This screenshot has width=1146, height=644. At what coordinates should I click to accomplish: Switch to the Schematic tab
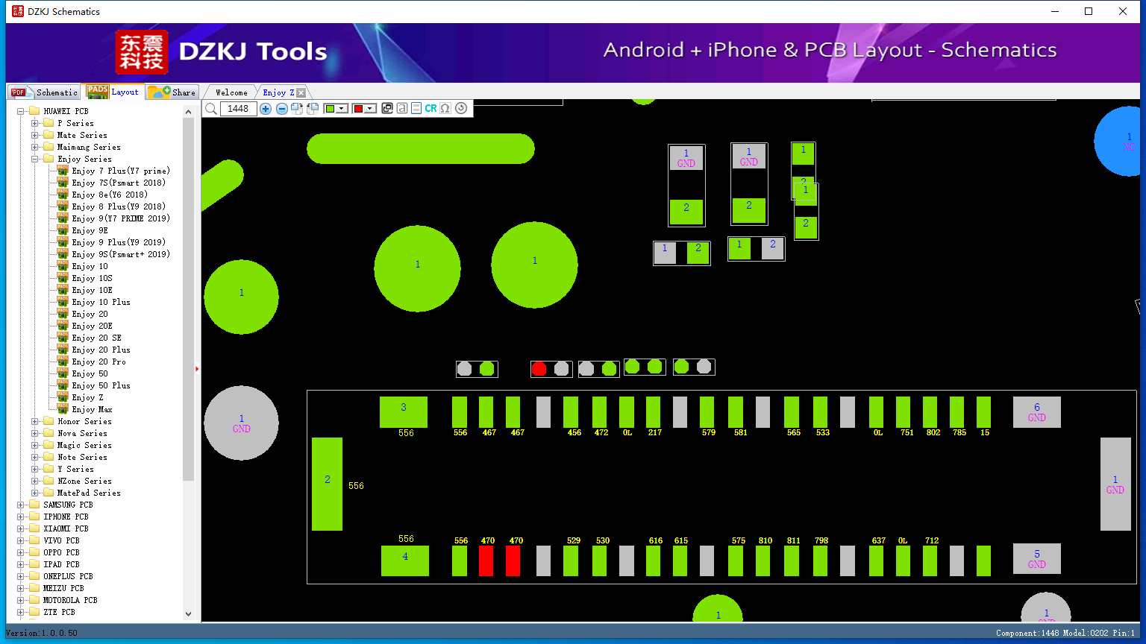44,92
